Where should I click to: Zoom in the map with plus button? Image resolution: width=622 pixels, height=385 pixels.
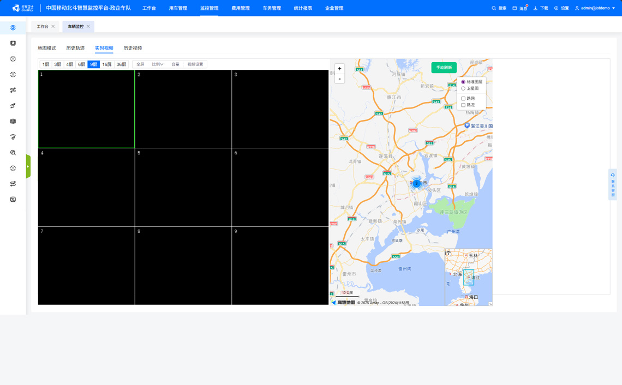(x=339, y=69)
